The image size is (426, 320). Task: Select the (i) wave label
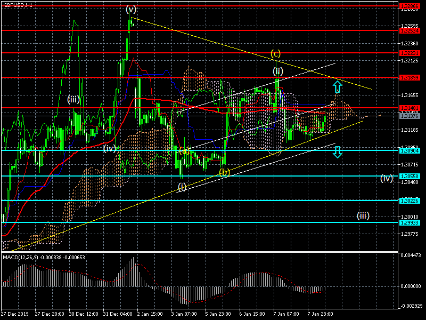click(182, 187)
